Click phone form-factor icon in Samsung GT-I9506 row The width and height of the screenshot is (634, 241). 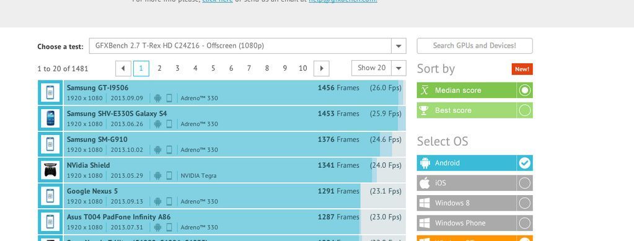tap(169, 98)
